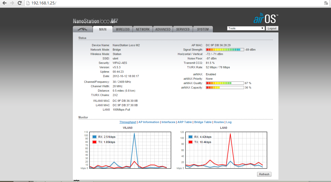Click the Refresh button
The height and width of the screenshot is (182, 331).
pyautogui.click(x=264, y=174)
